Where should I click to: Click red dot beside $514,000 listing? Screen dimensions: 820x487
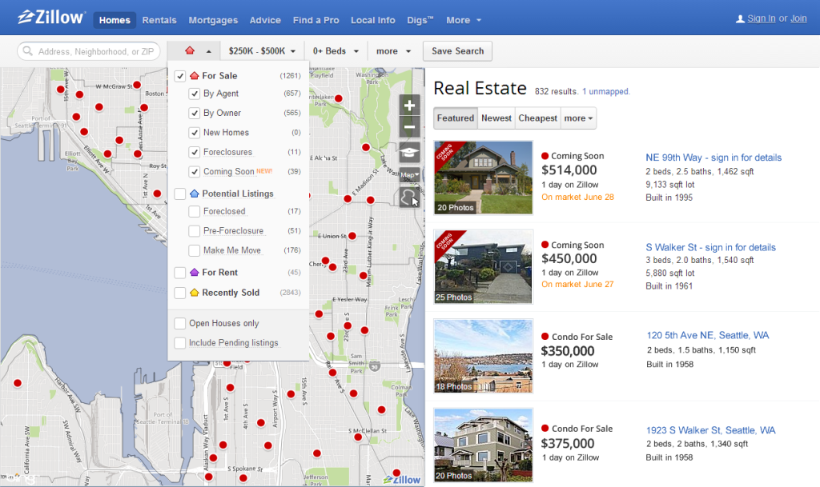coord(545,156)
